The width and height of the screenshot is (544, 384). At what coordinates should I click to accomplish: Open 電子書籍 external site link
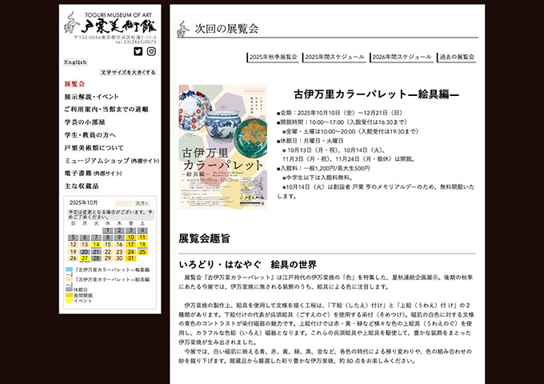pos(95,174)
